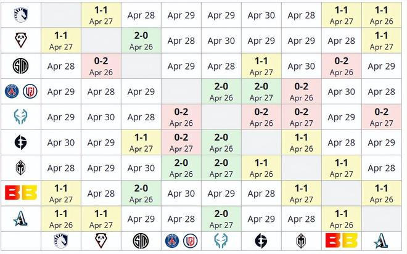Click the Evil Geniuses logo in the footer row
The image size is (407, 254).
pos(261,241)
